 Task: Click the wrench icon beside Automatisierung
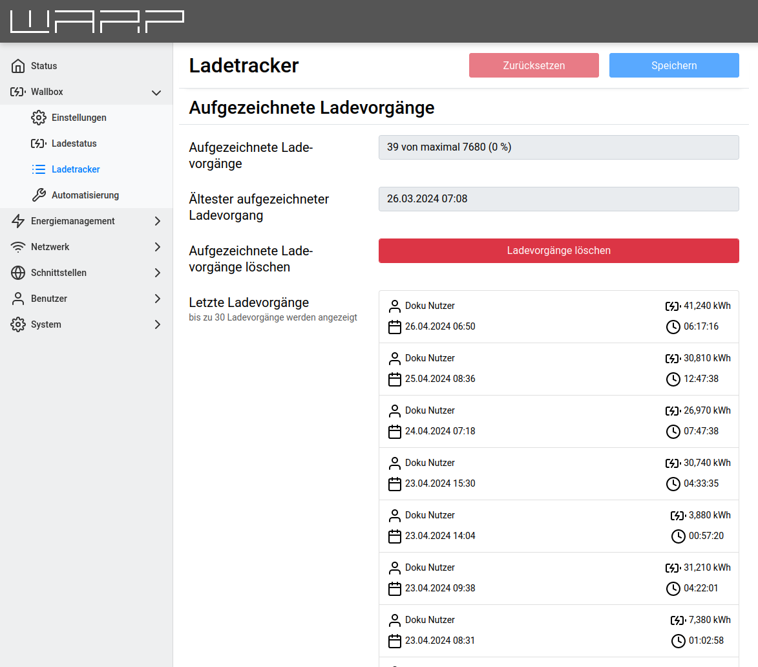39,195
